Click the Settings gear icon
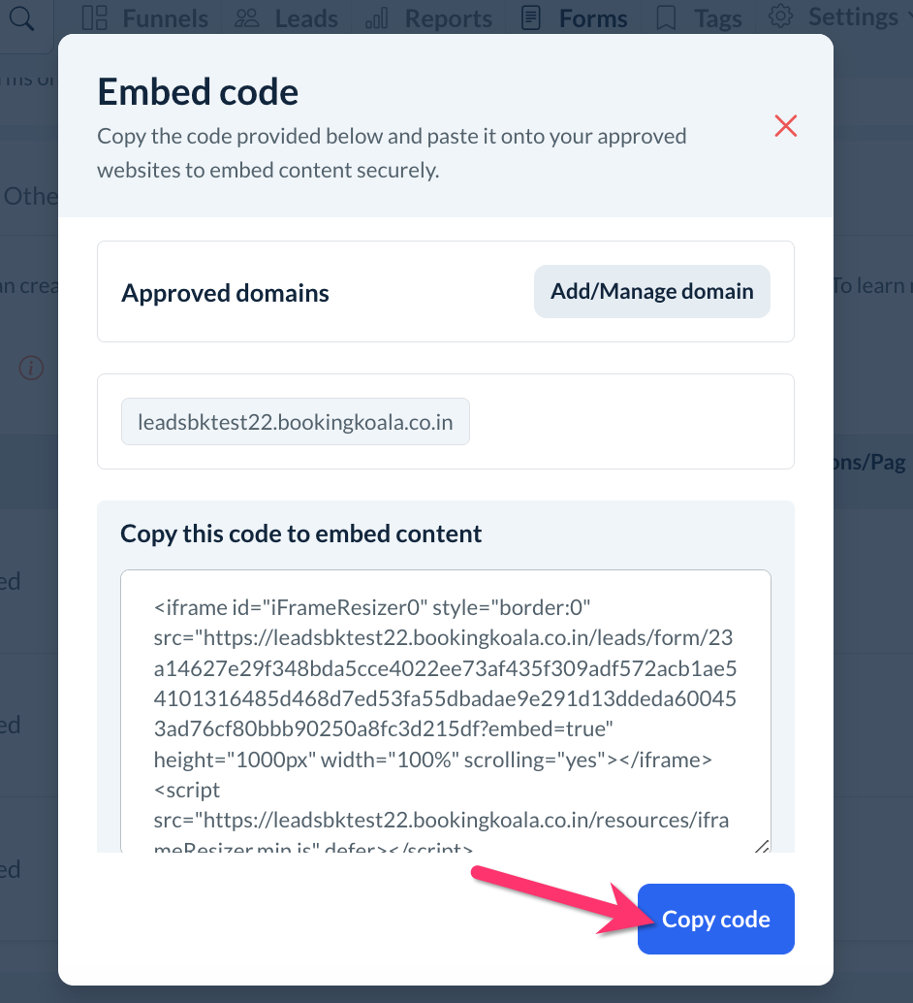The image size is (913, 1003). pos(780,16)
